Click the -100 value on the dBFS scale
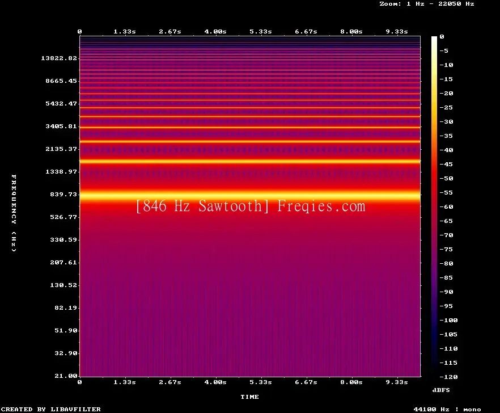 click(448, 320)
